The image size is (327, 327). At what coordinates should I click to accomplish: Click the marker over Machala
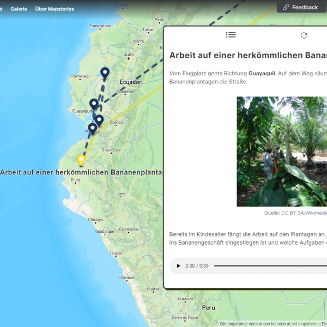coord(93,129)
